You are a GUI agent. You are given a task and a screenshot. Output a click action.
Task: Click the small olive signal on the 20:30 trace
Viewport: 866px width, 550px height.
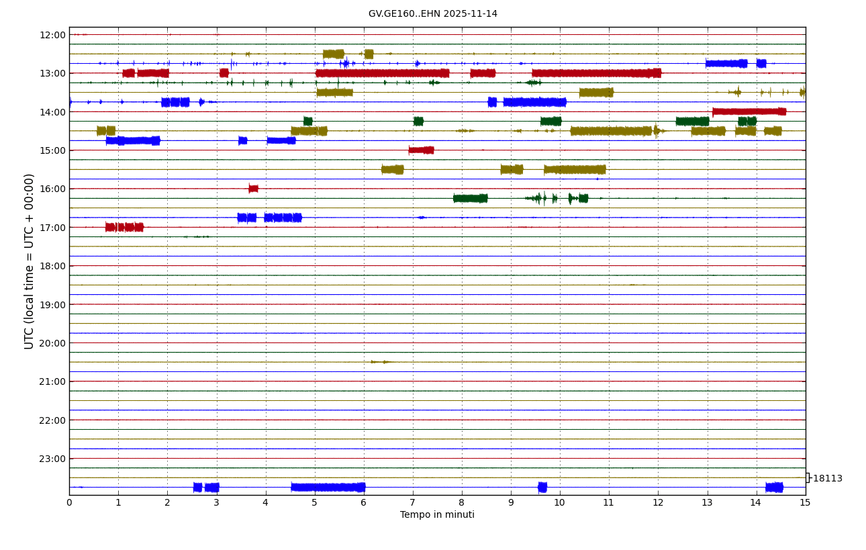pyautogui.click(x=380, y=362)
